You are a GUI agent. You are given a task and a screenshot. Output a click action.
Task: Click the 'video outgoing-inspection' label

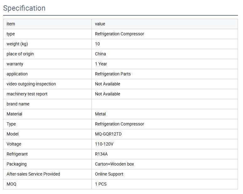(x=31, y=84)
